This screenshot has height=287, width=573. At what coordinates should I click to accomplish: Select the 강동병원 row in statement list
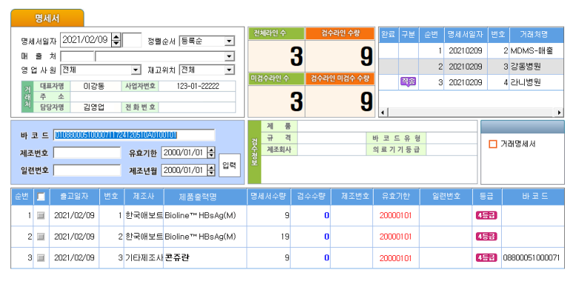(471, 67)
